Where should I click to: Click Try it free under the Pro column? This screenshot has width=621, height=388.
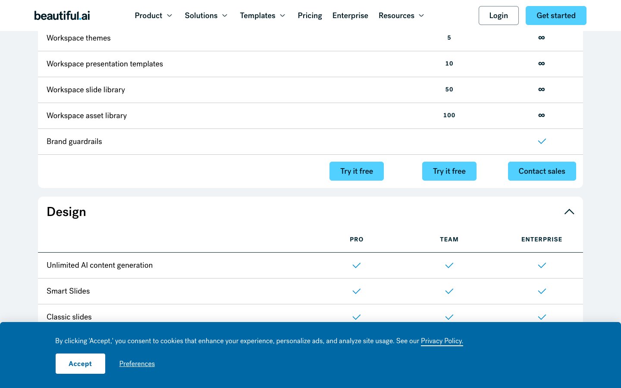pos(357,171)
